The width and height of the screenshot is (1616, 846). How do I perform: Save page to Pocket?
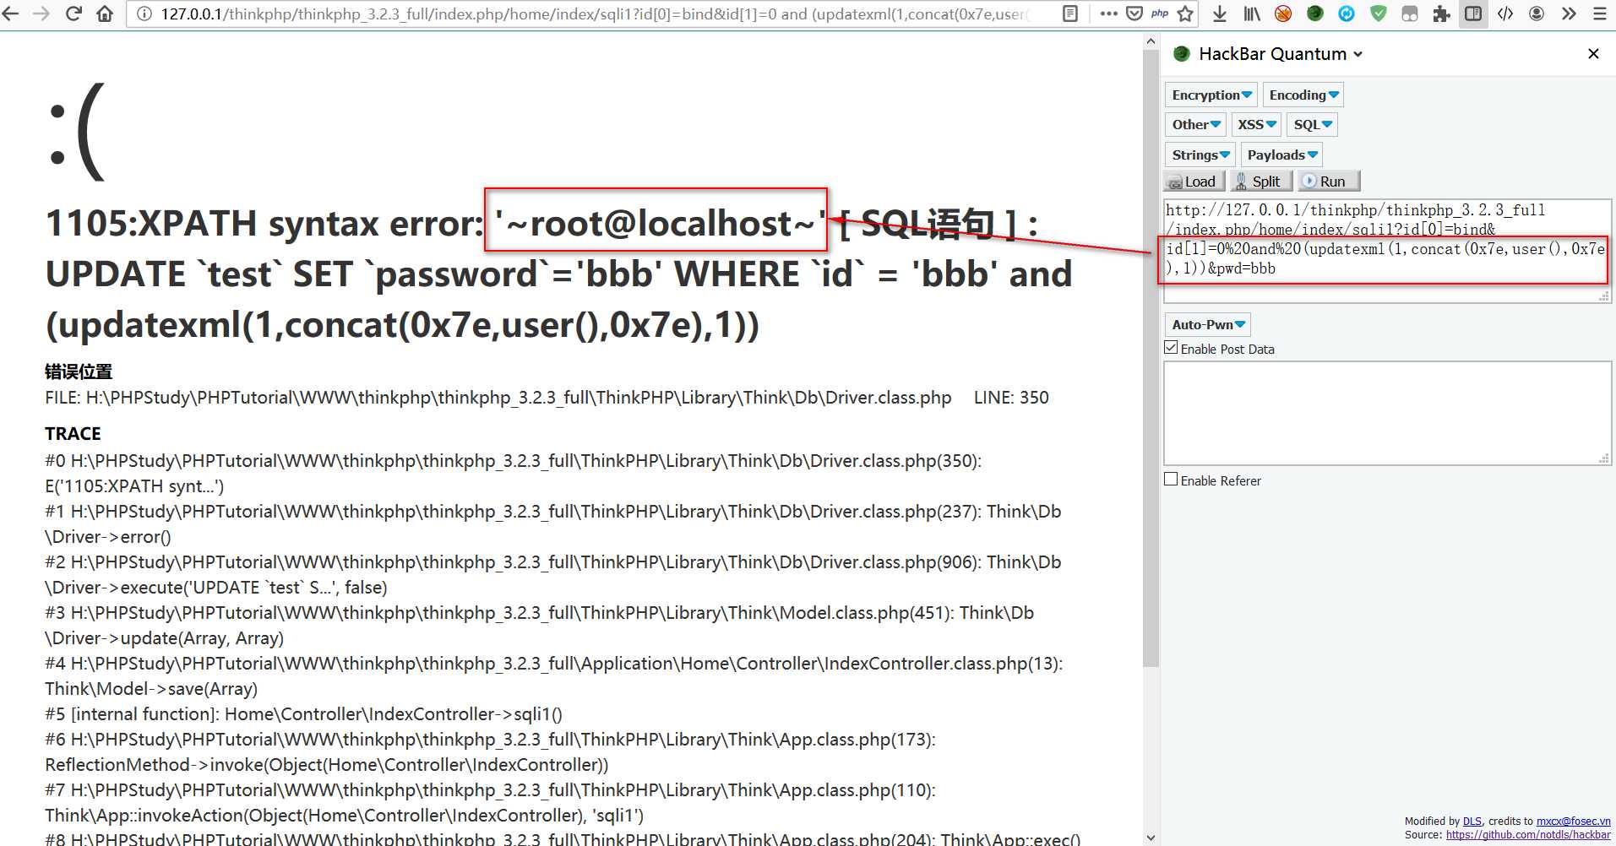click(1134, 14)
